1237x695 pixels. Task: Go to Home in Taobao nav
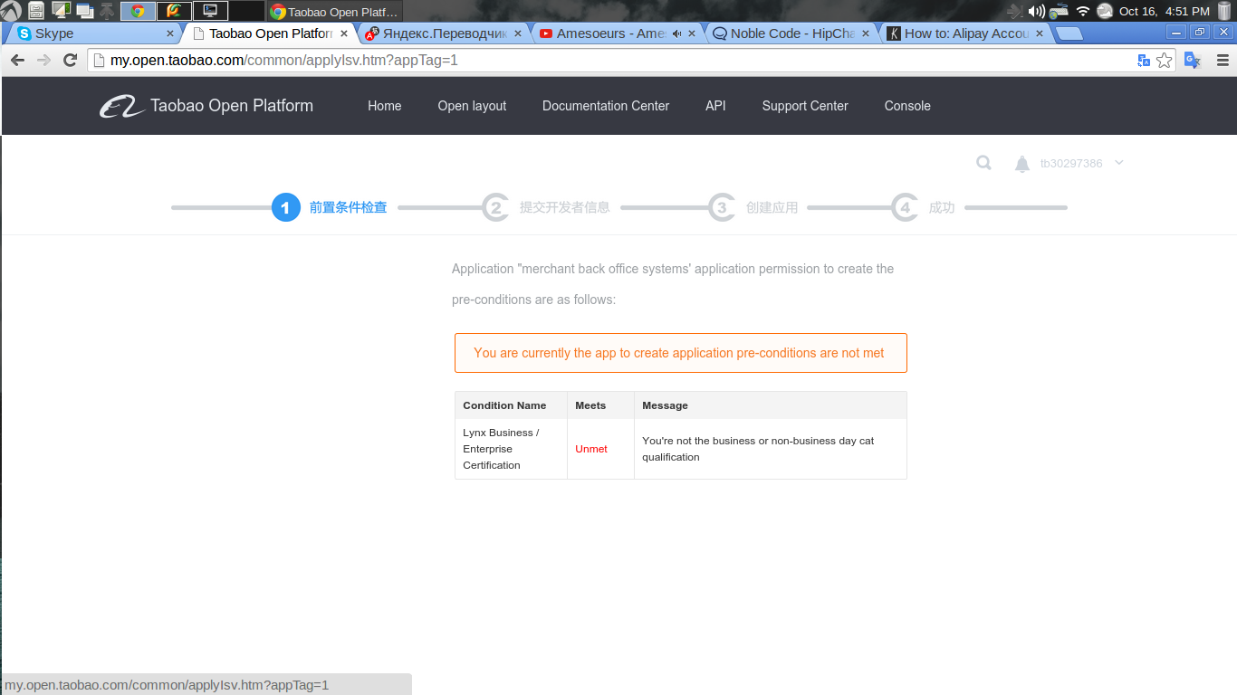384,106
